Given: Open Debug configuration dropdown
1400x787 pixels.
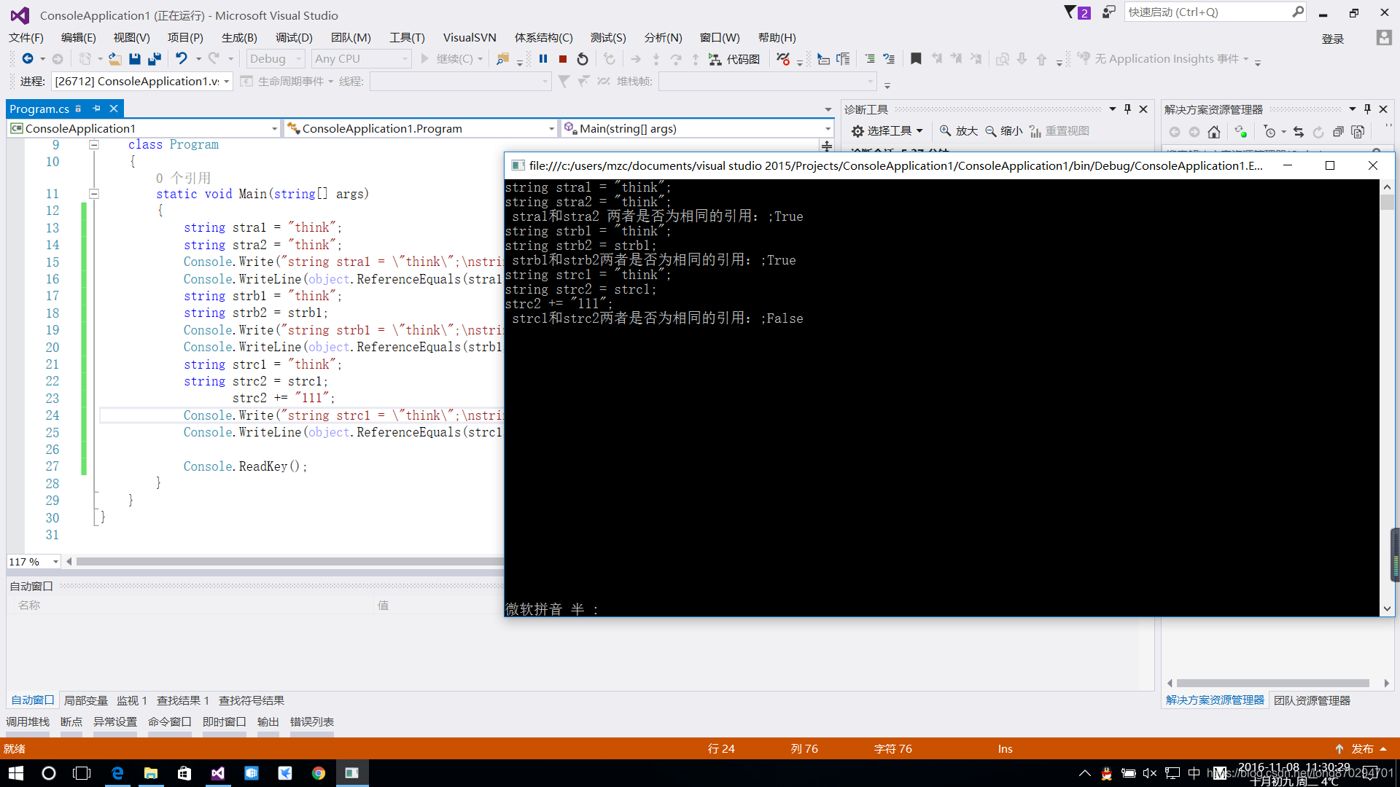Looking at the screenshot, I should tap(276, 59).
